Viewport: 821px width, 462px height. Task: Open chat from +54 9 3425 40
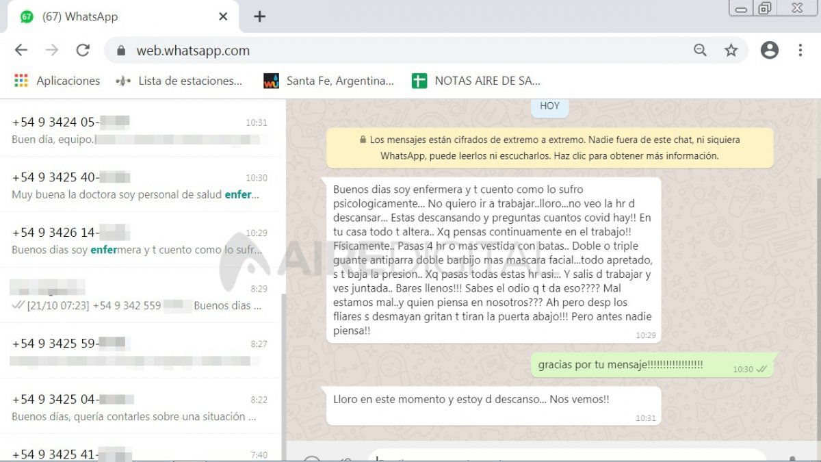tap(140, 185)
